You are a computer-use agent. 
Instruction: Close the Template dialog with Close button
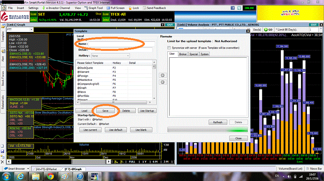click(x=239, y=138)
